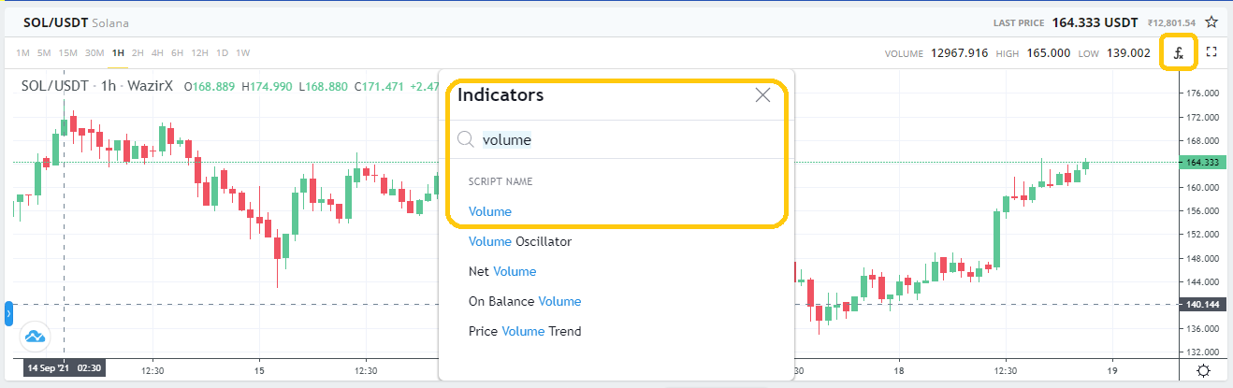Open the indicators fx icon
This screenshot has width=1233, height=388.
(x=1179, y=53)
